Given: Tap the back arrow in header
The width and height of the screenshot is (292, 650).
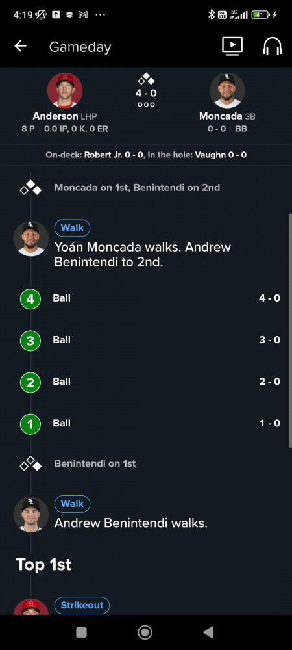Looking at the screenshot, I should (x=20, y=46).
